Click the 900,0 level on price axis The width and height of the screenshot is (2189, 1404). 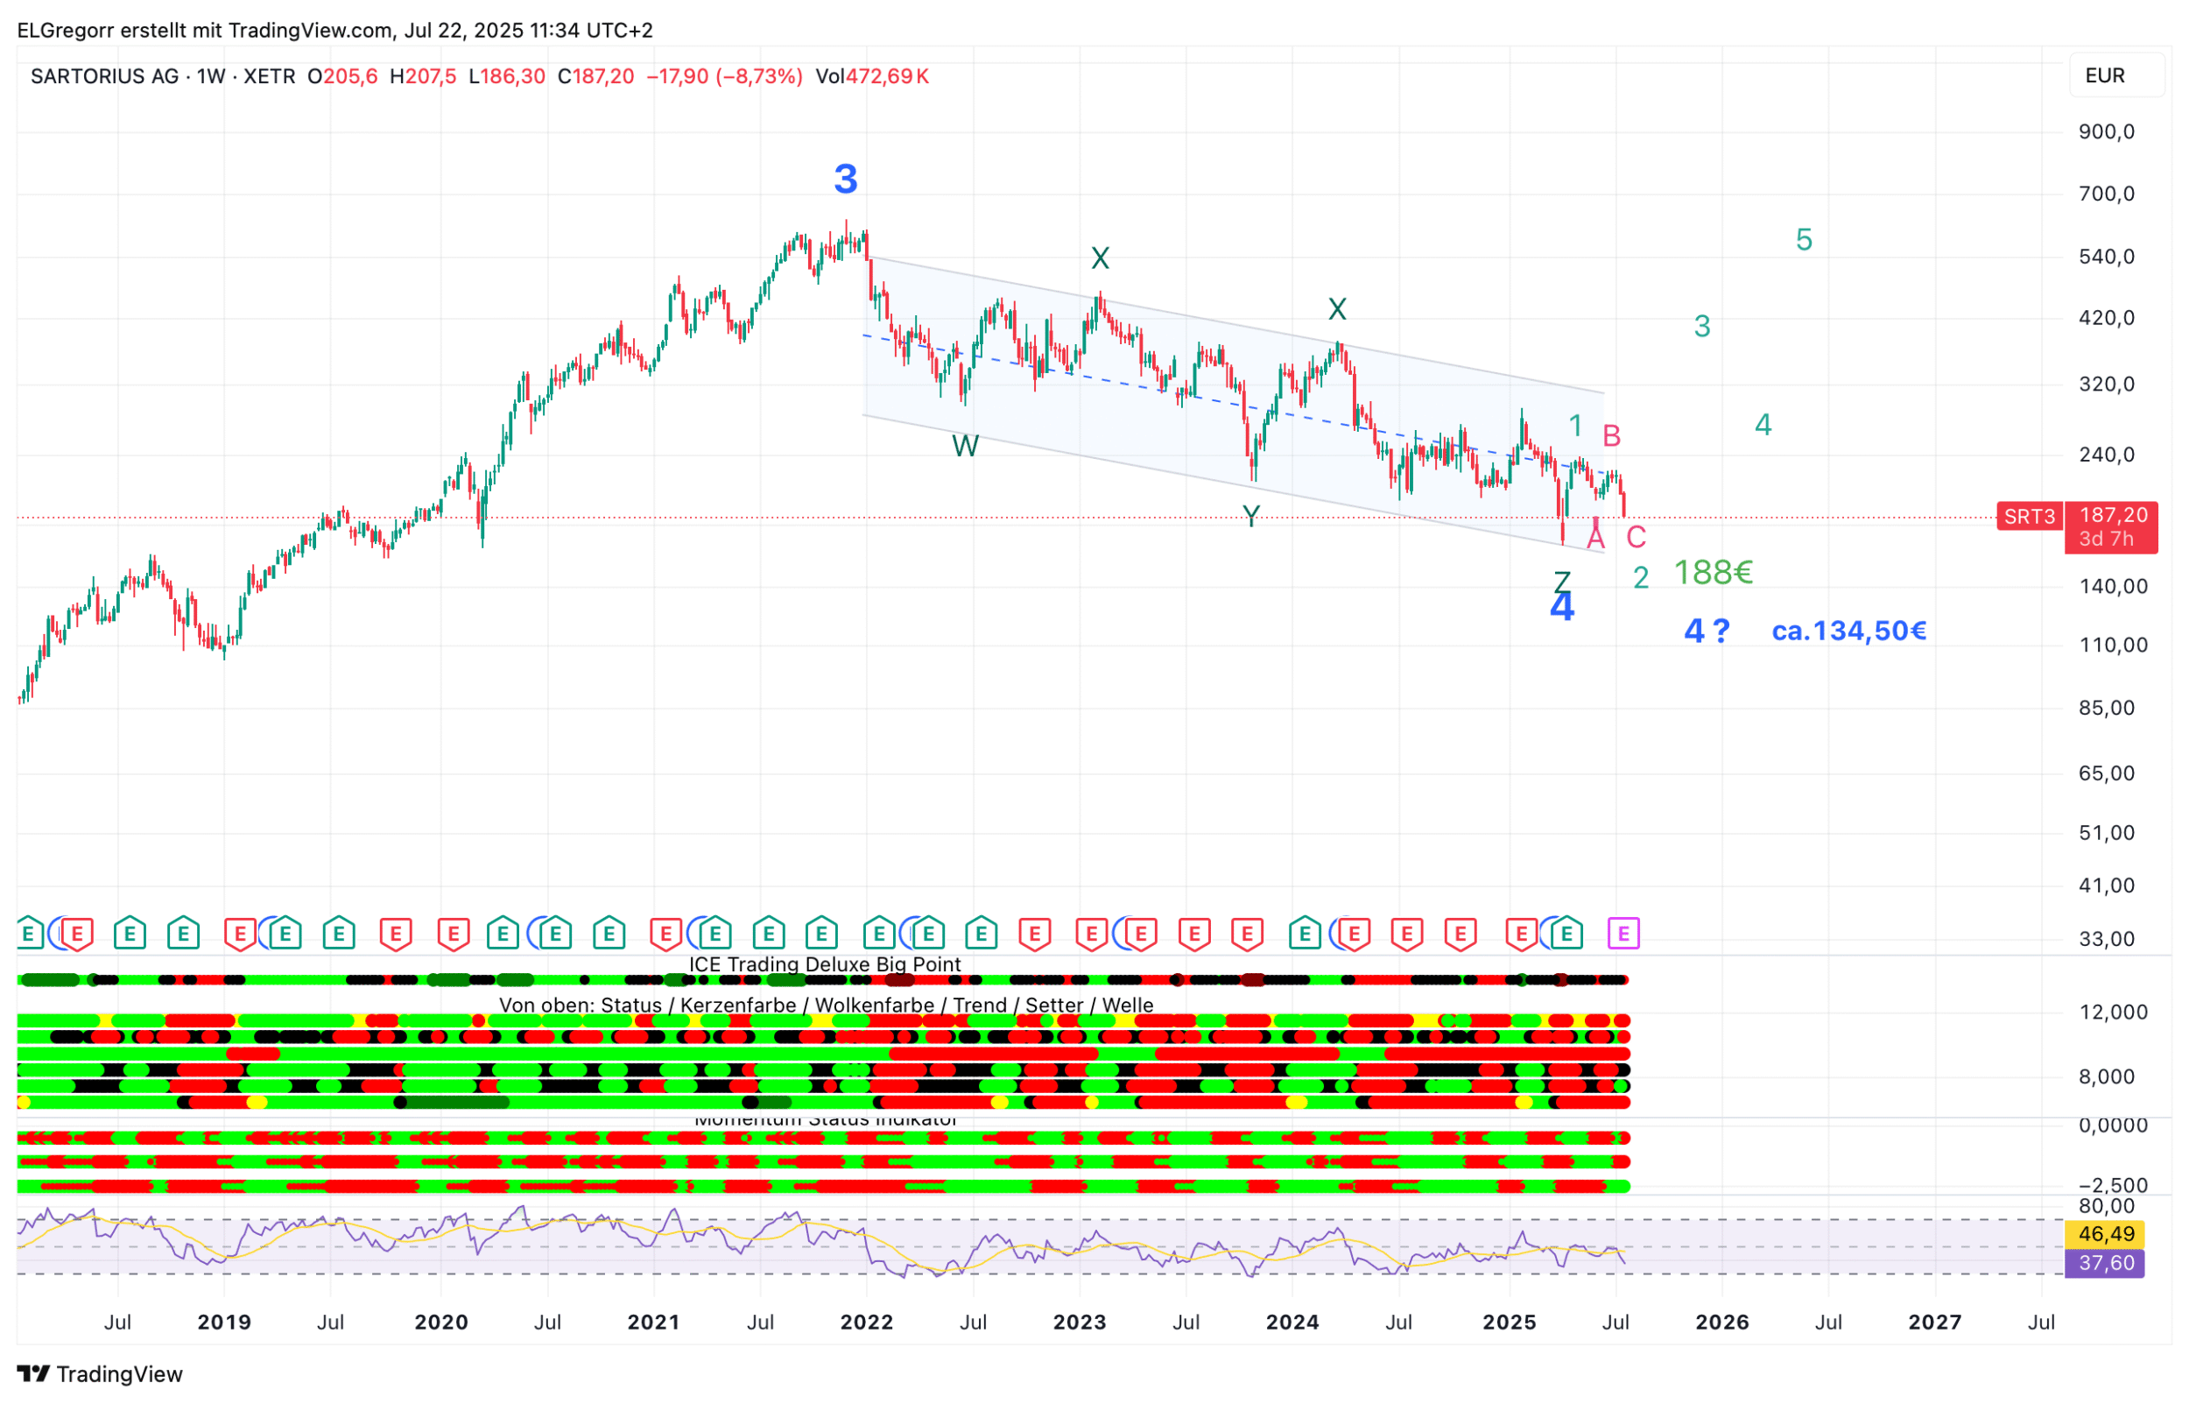pos(2106,132)
